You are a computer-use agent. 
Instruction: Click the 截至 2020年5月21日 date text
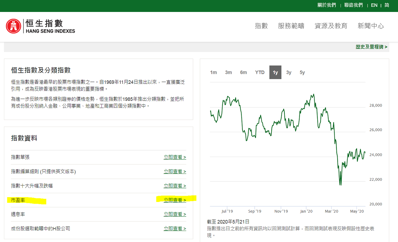point(229,222)
